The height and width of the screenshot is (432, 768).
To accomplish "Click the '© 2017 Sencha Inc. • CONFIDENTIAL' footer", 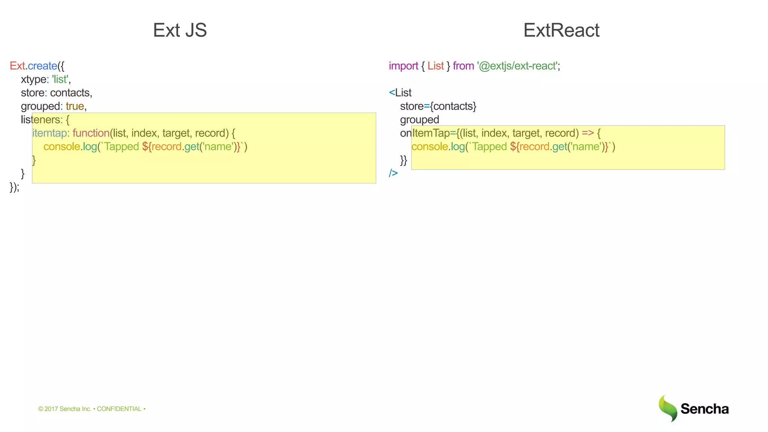I will [x=92, y=409].
